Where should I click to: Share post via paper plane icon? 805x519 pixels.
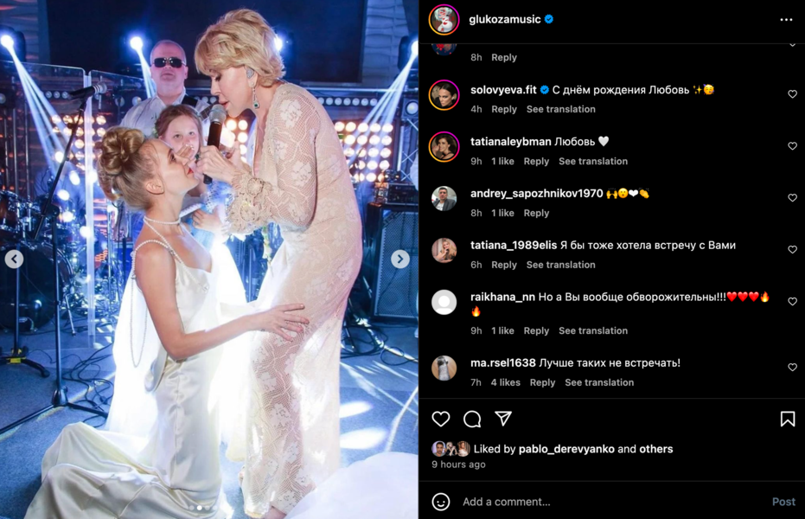(503, 419)
